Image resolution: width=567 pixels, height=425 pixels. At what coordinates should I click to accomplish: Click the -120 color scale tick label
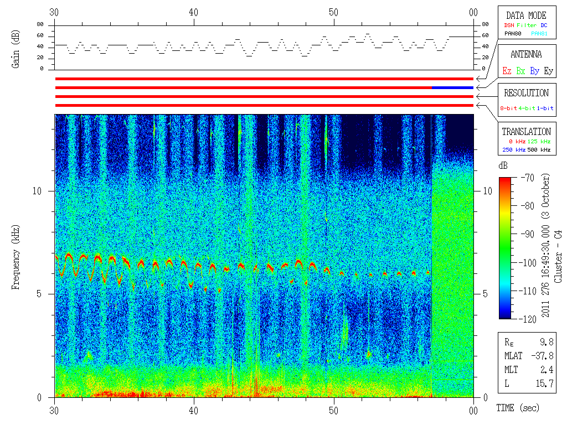[529, 319]
